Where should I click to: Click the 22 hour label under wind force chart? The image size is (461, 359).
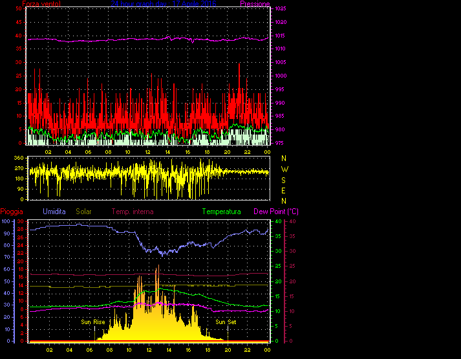[x=247, y=152]
